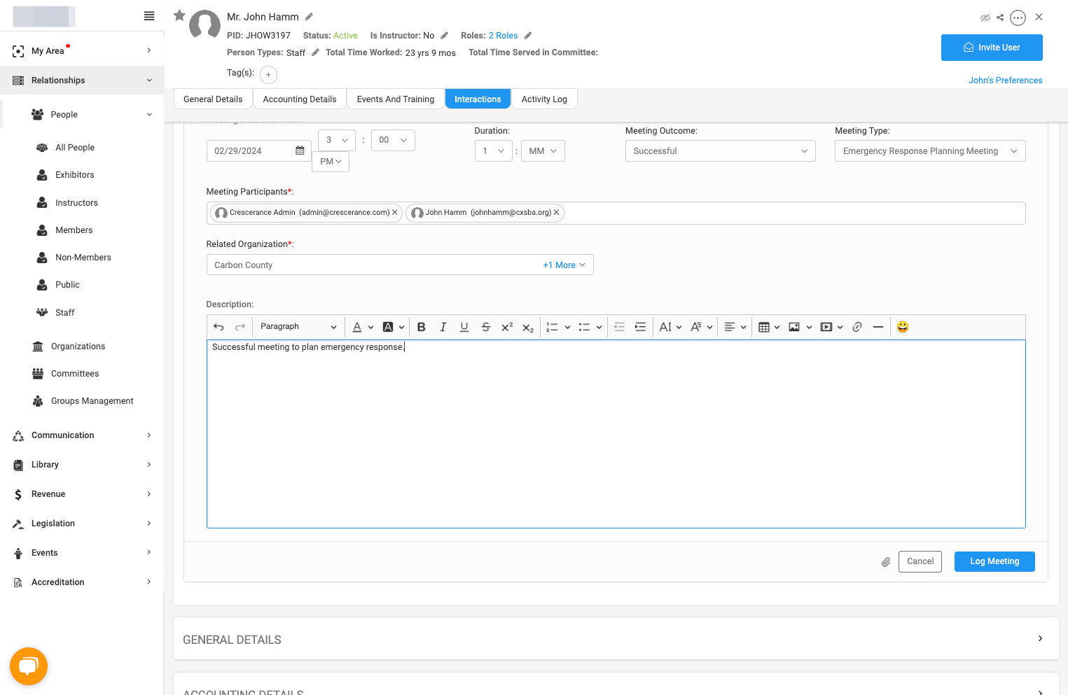
Task: Open the duration minutes MM dropdown
Action: pos(543,151)
